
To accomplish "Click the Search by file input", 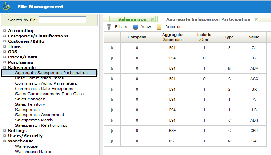I will [x=62, y=20].
